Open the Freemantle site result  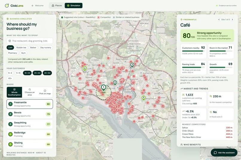tap(30, 104)
